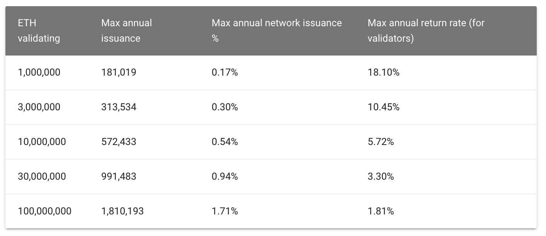Select the 10,000,000 ETH validating cell
The image size is (546, 236).
(x=42, y=142)
